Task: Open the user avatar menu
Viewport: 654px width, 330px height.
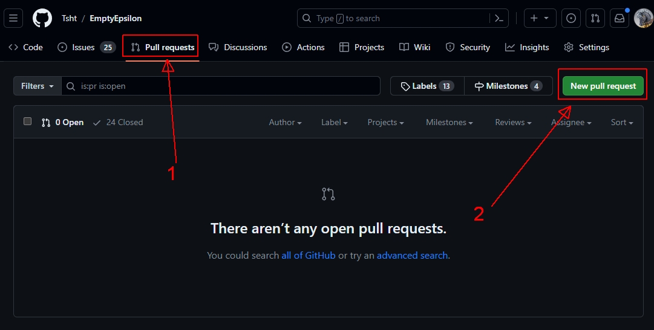Action: pyautogui.click(x=644, y=18)
